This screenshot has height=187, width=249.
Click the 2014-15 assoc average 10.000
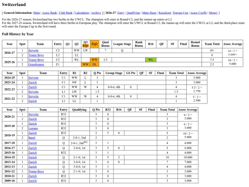(188, 157)
